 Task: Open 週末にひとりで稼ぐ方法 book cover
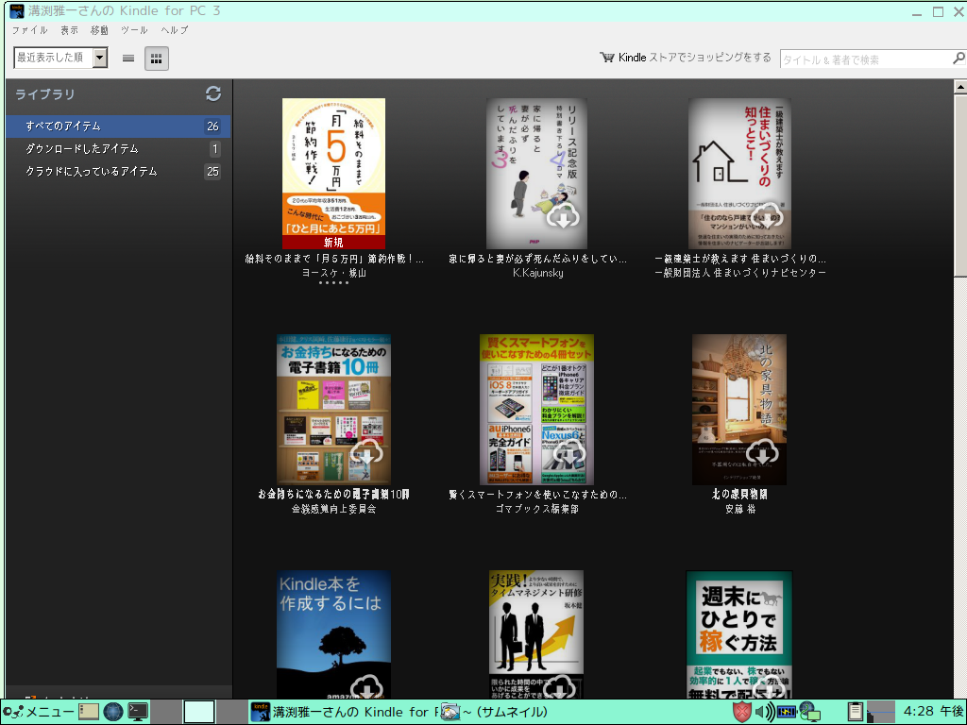point(739,633)
